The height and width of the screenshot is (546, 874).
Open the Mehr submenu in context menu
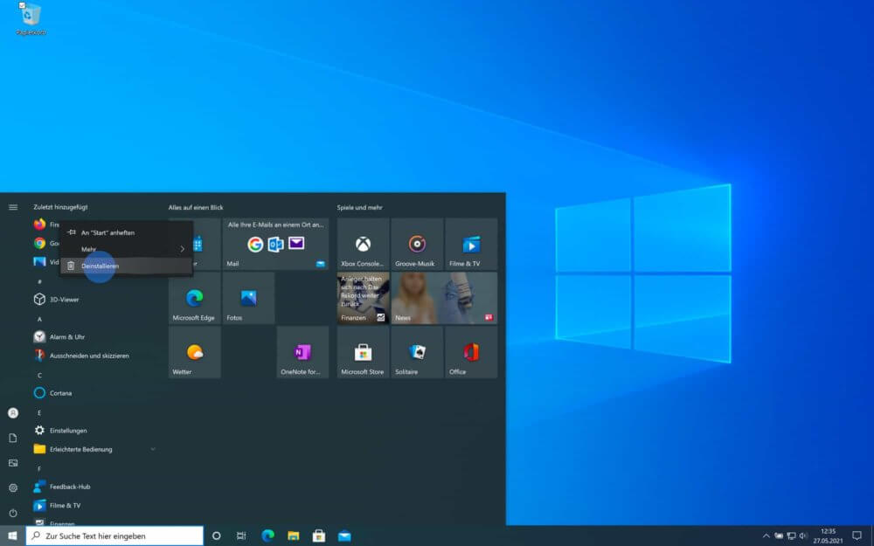click(x=127, y=249)
